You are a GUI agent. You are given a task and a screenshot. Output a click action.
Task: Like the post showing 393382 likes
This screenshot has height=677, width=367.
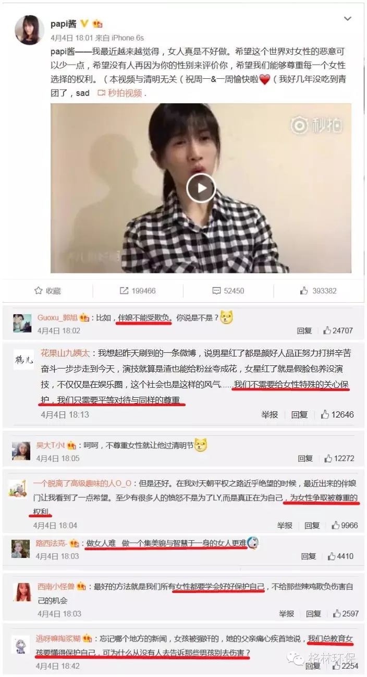(318, 291)
